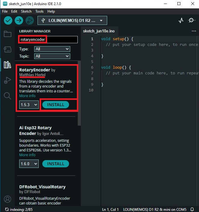Open the Type filter dropdown
The height and width of the screenshot is (212, 199).
point(52,49)
